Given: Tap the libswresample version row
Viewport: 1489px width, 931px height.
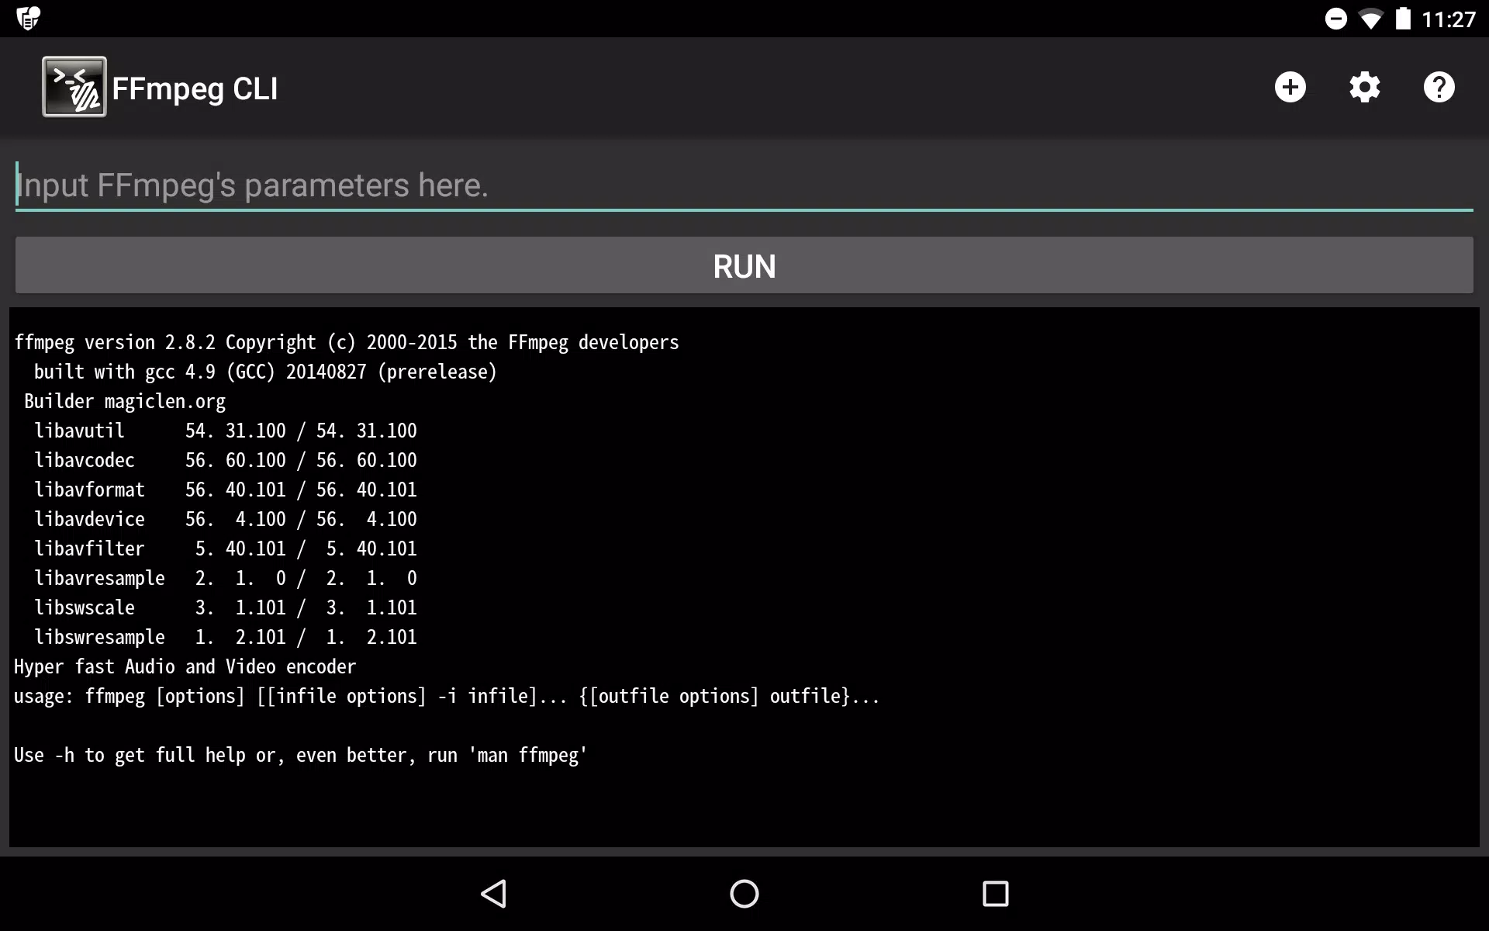Looking at the screenshot, I should 226,637.
